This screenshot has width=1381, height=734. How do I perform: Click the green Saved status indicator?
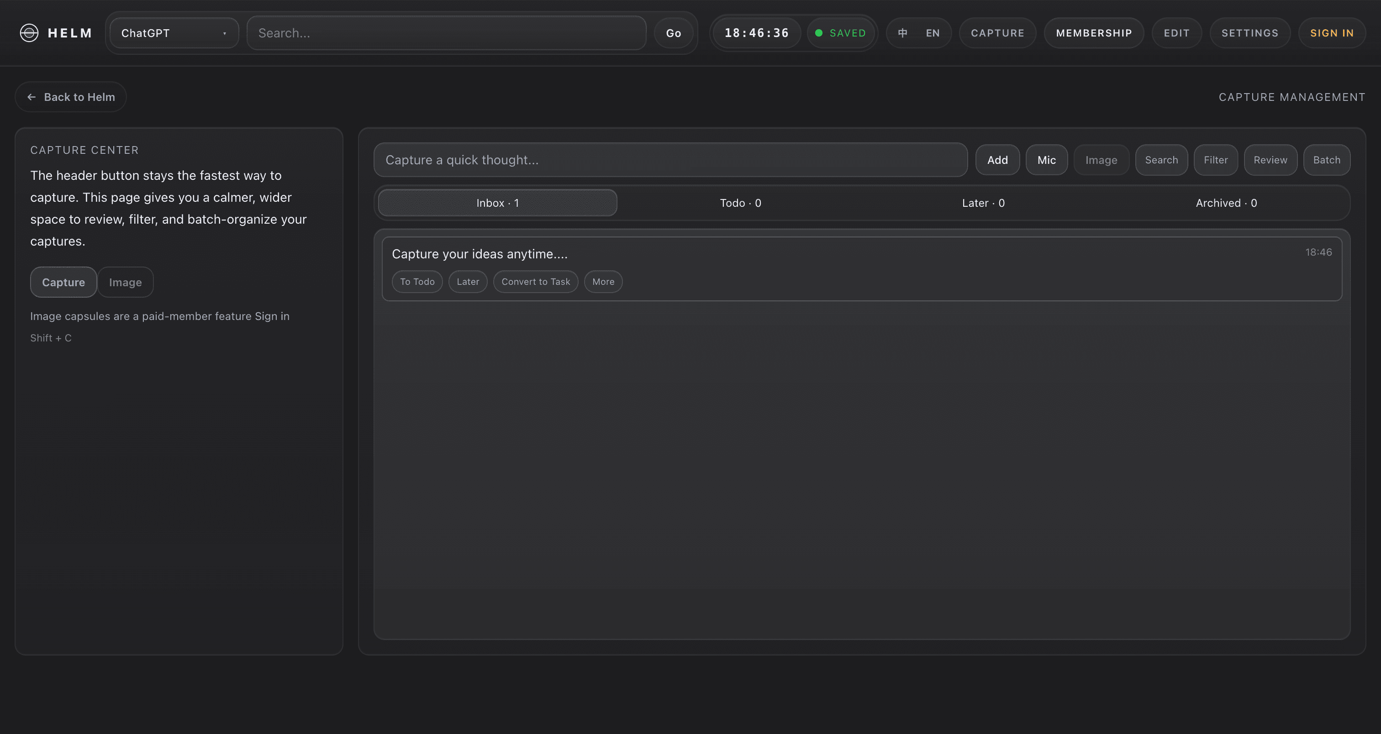[x=841, y=33]
